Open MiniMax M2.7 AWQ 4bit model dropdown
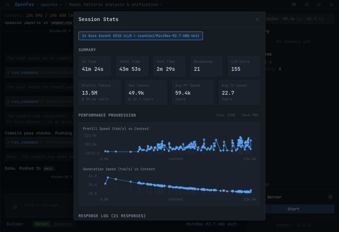The height and width of the screenshot is (232, 339). tap(214, 224)
